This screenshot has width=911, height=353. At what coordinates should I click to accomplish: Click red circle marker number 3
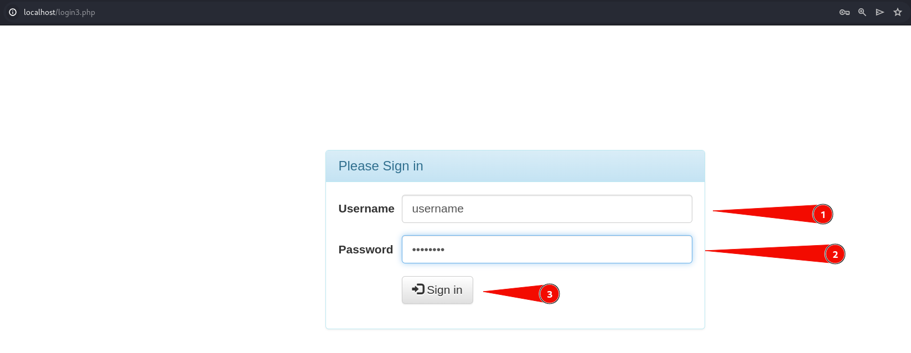point(549,294)
